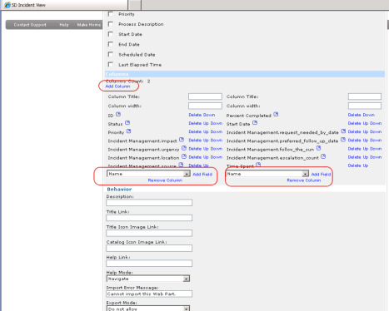389x311 pixels.
Task: Click Down link for Percent Completed row
Action: tap(369, 115)
